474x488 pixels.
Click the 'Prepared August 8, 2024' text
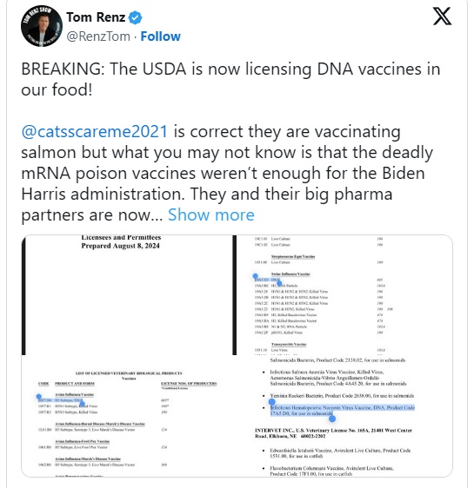click(x=121, y=246)
